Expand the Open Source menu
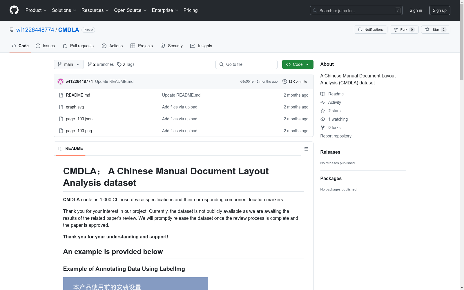This screenshot has height=290, width=464. tap(130, 10)
